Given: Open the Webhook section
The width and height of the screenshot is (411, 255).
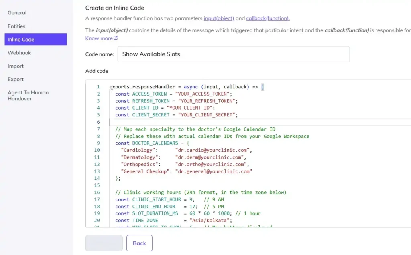Looking at the screenshot, I should point(19,52).
